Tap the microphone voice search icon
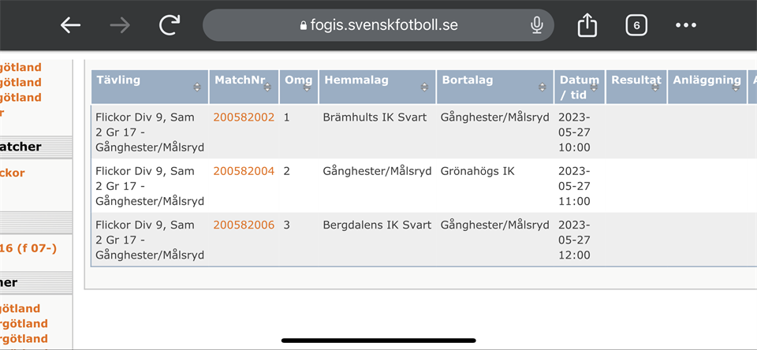757x350 pixels. [x=537, y=25]
